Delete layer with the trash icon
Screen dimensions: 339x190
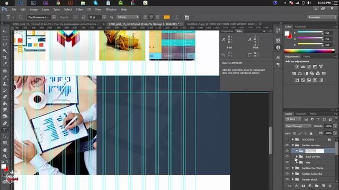pos(330,186)
